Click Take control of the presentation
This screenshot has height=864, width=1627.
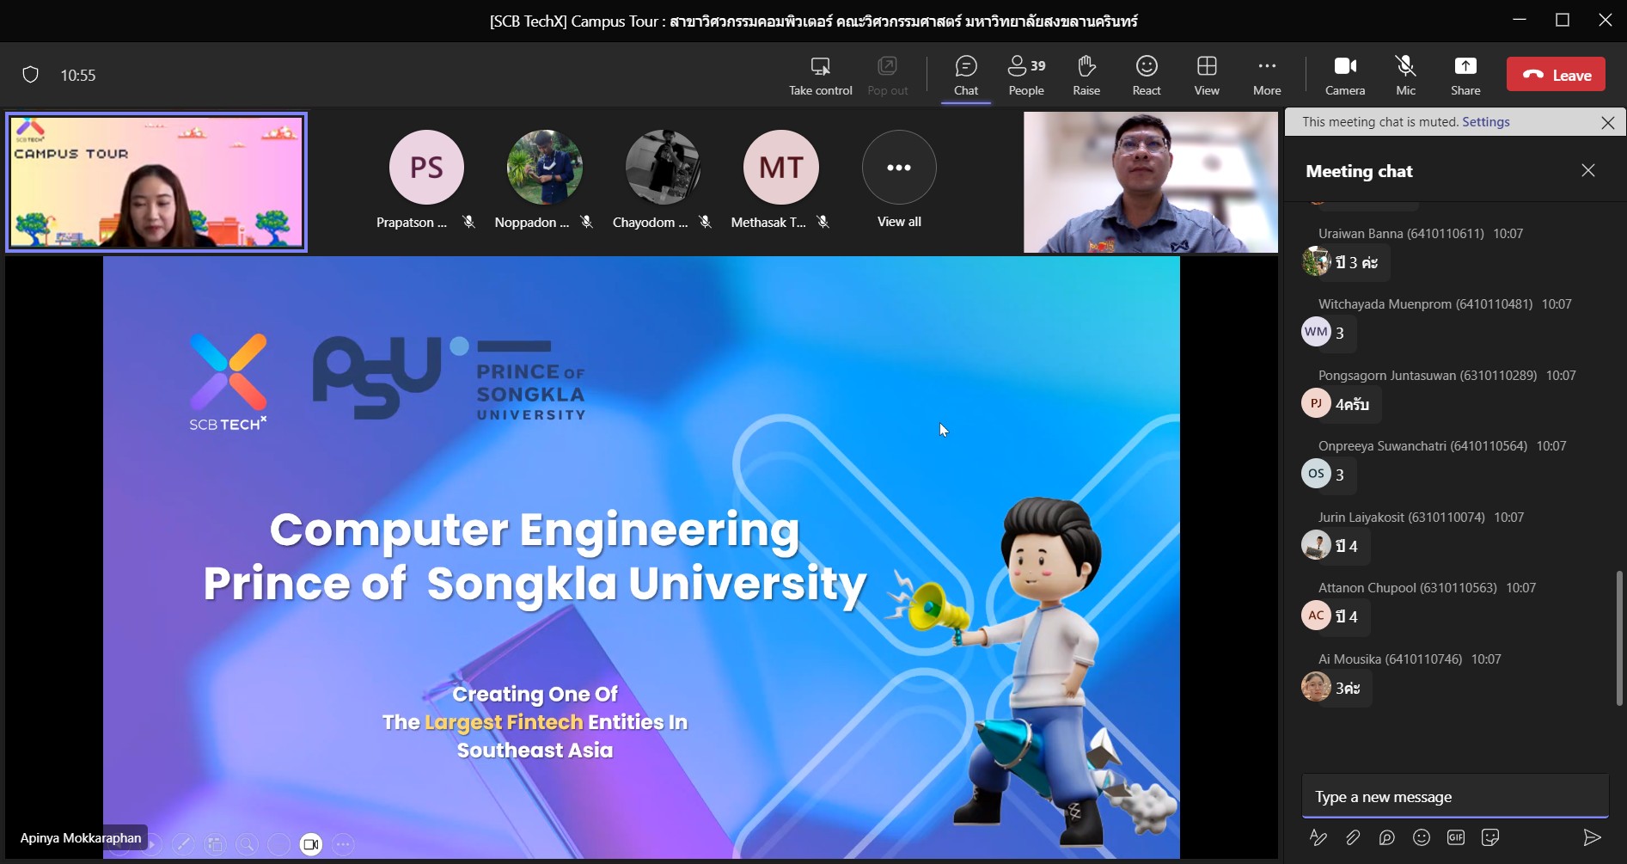point(820,76)
